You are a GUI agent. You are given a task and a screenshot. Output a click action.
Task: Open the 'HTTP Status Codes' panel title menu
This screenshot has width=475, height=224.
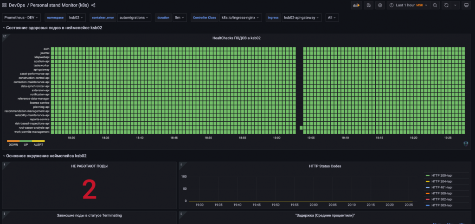[325, 166]
